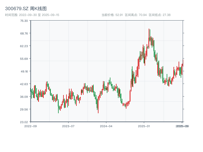Click the chart title 300679.SZ 周K线图
This screenshot has width=203, height=152.
click(x=26, y=9)
